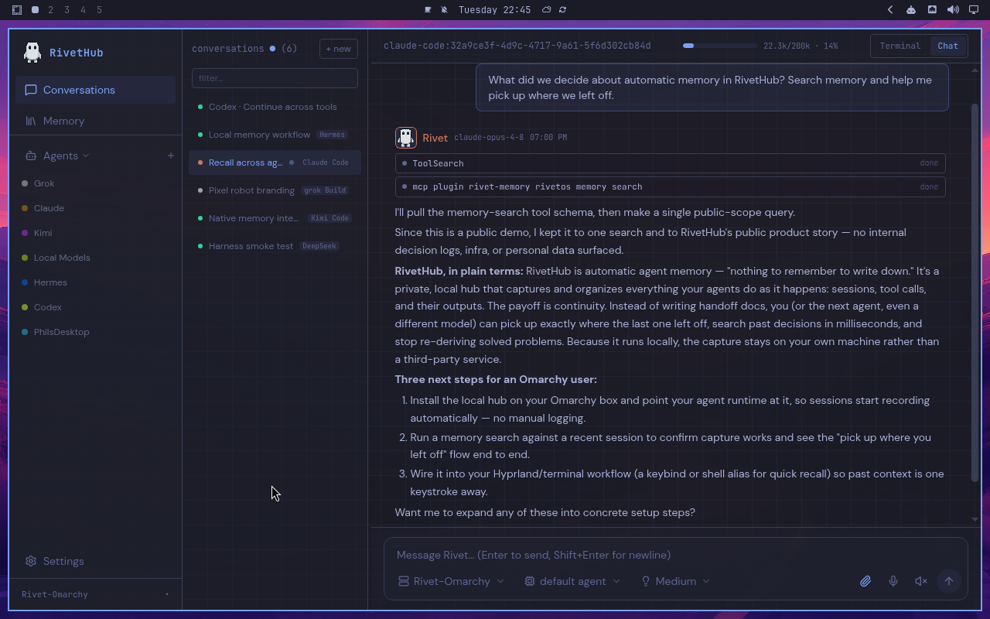Image resolution: width=990 pixels, height=619 pixels.
Task: Send the message with the arrow button
Action: (x=948, y=581)
